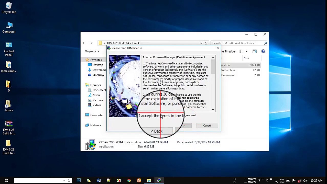Select the JamesSmit... desktop shortcut
Image resolution: width=327 pixels, height=184 pixels.
[9, 67]
